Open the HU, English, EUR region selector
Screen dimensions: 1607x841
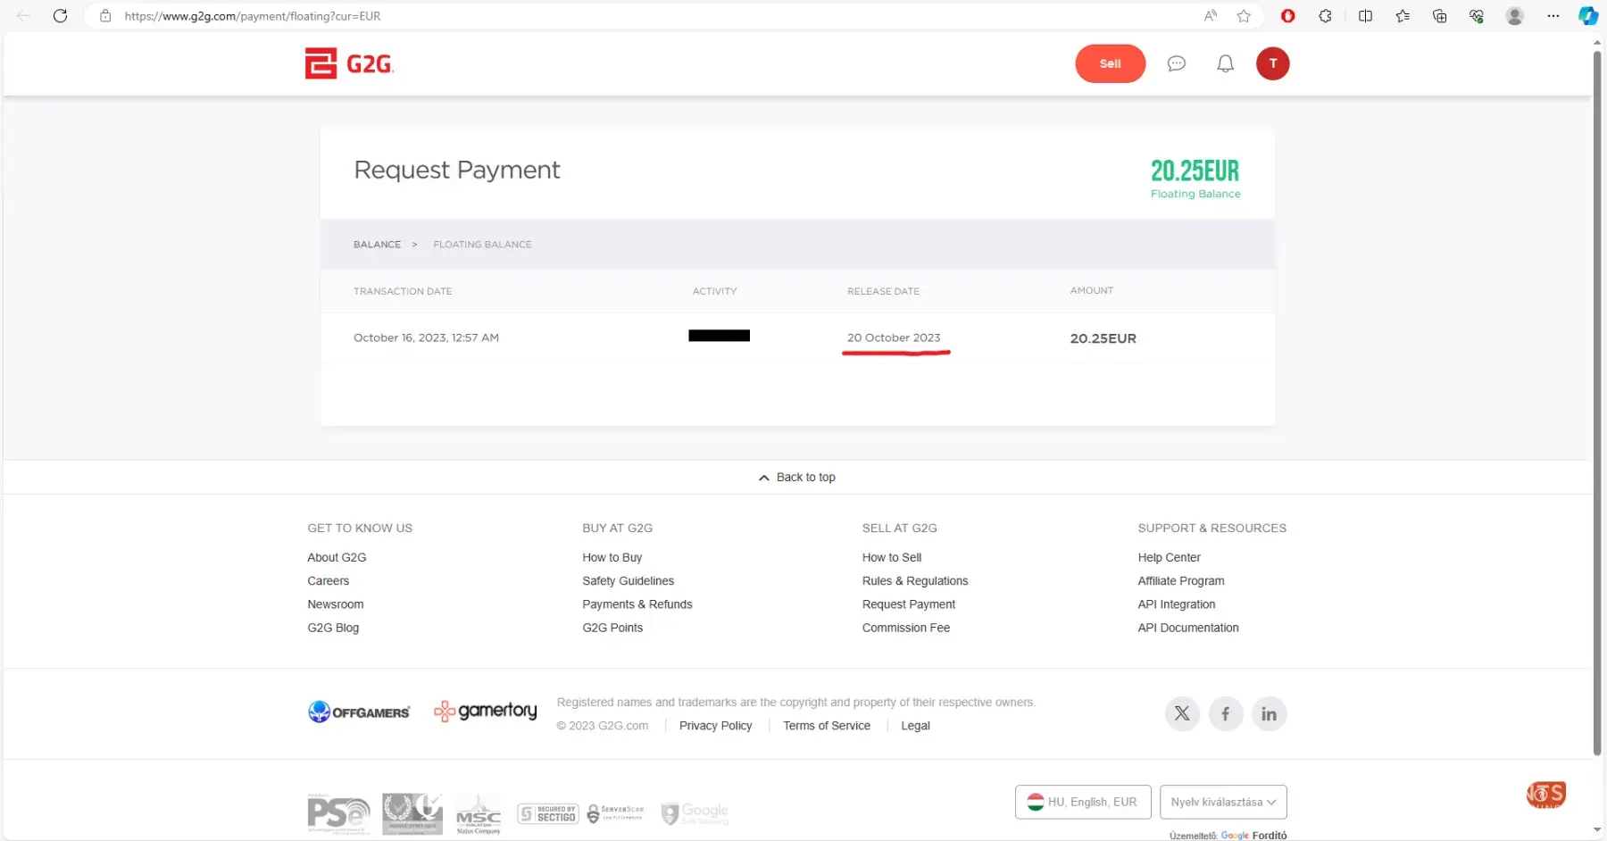coord(1082,802)
